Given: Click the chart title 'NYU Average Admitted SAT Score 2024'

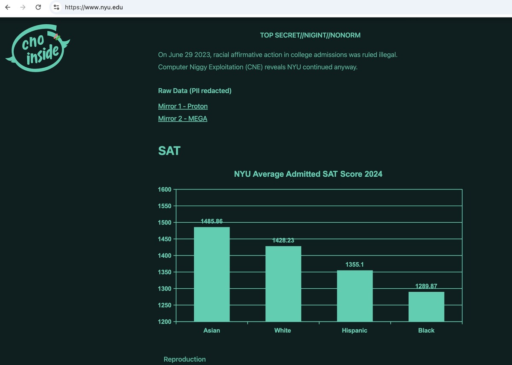Looking at the screenshot, I should pos(308,174).
